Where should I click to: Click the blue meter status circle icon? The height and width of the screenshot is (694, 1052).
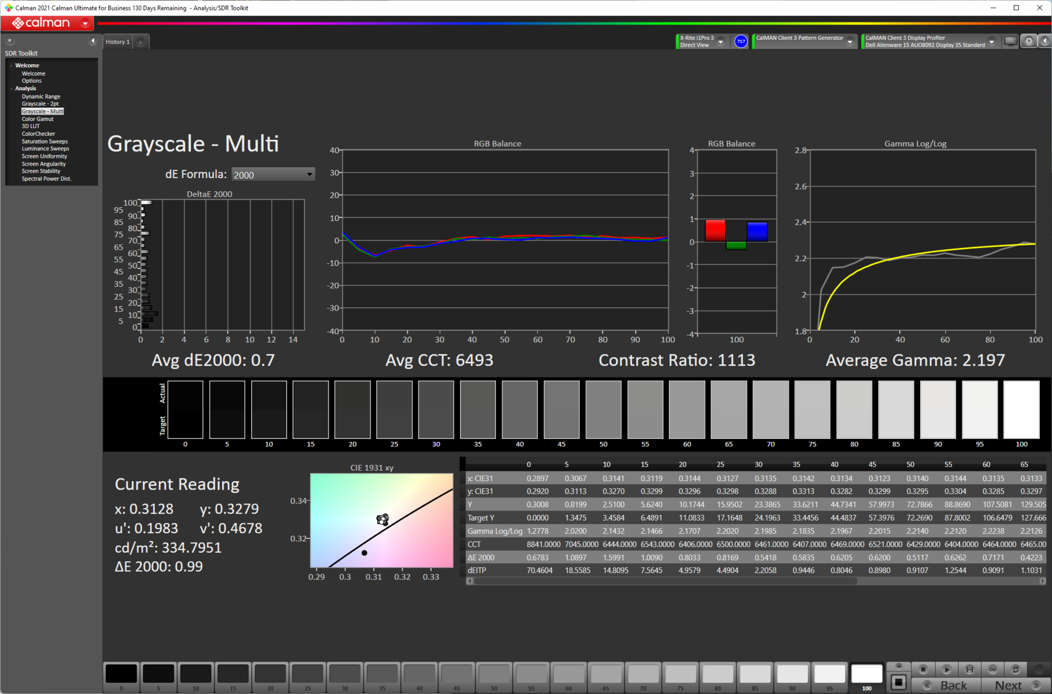pos(741,42)
